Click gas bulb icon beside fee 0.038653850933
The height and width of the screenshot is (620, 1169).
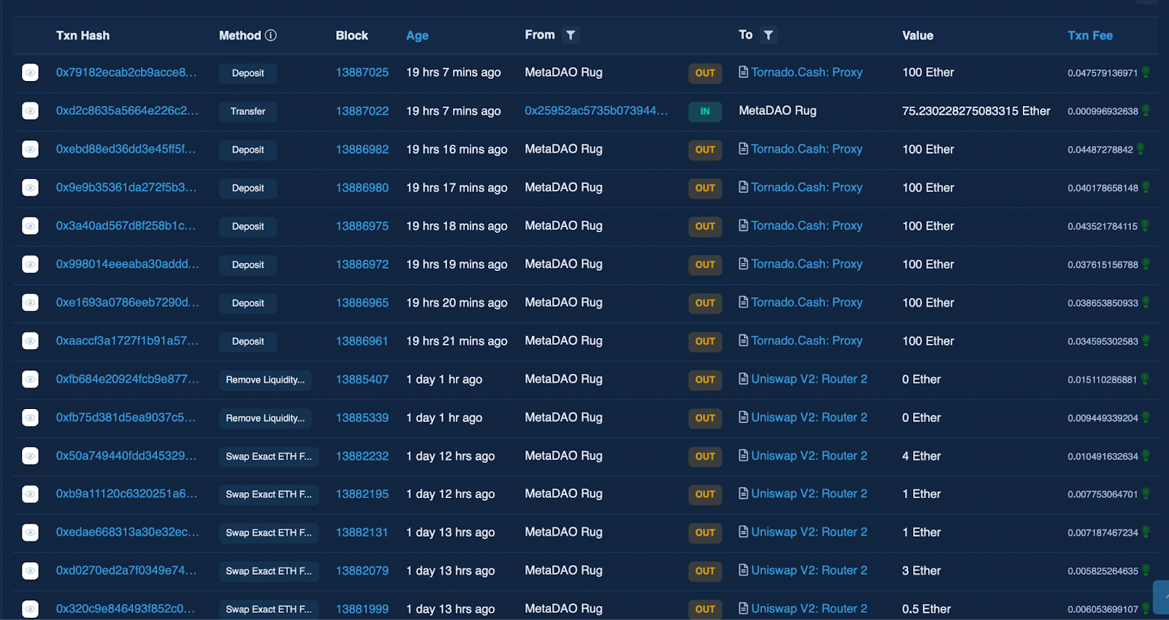(x=1146, y=302)
